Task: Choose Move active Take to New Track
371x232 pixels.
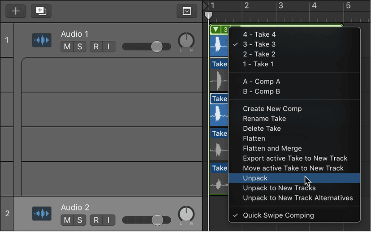Action: [x=294, y=168]
